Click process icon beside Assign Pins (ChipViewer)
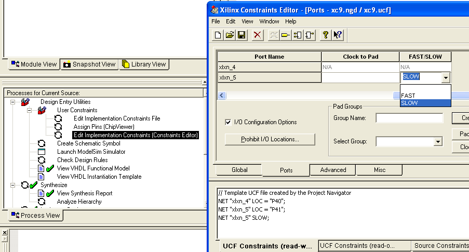The height and width of the screenshot is (252, 469). coord(58,127)
